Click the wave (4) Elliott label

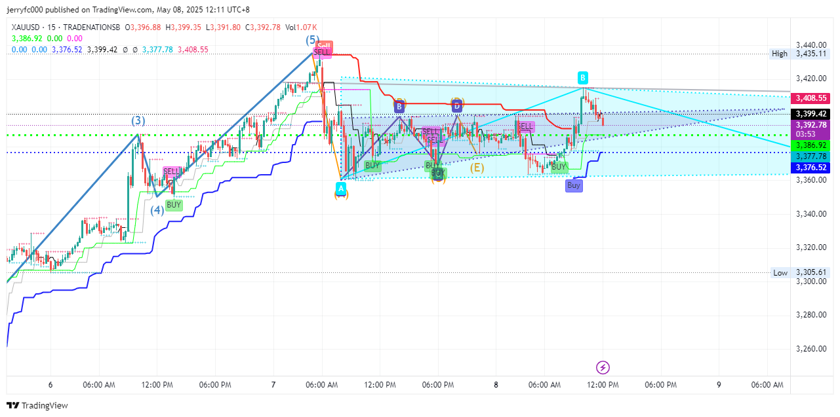click(x=157, y=210)
